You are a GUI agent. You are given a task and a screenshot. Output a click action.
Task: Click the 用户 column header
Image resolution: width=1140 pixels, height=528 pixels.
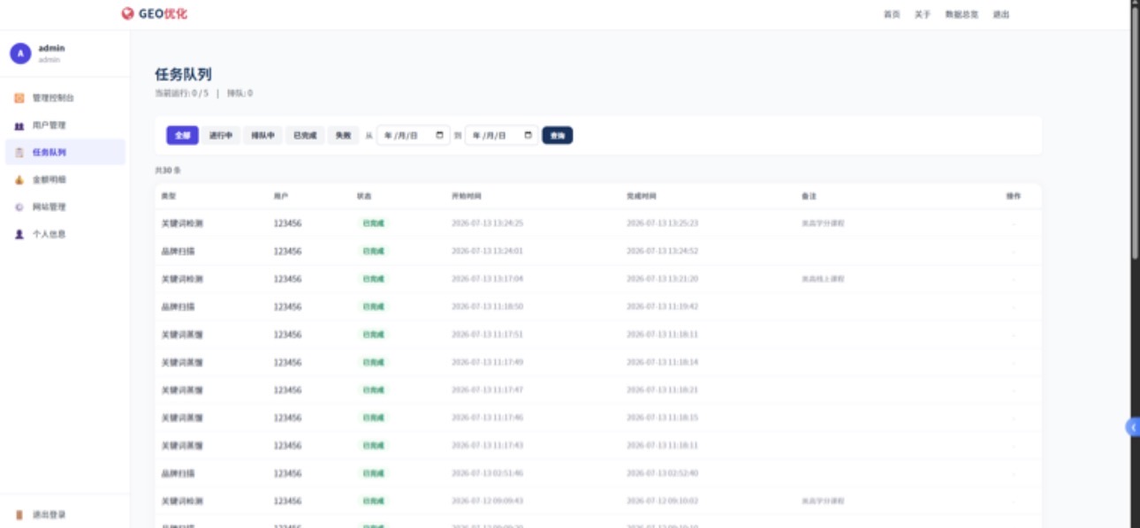(x=281, y=196)
